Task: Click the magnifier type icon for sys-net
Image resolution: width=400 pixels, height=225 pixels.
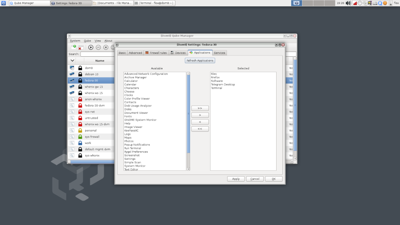Action: 72,112
